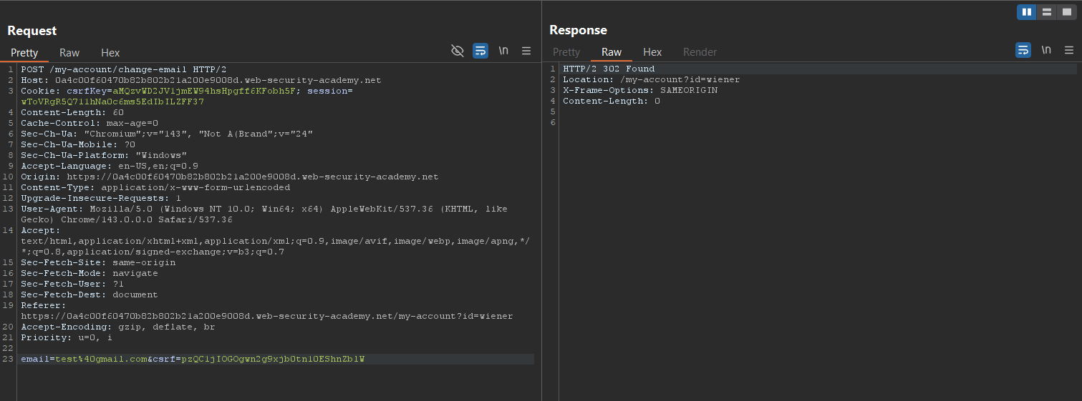The image size is (1082, 401).
Task: Click the Content-Length: 60 header
Action: click(x=72, y=112)
